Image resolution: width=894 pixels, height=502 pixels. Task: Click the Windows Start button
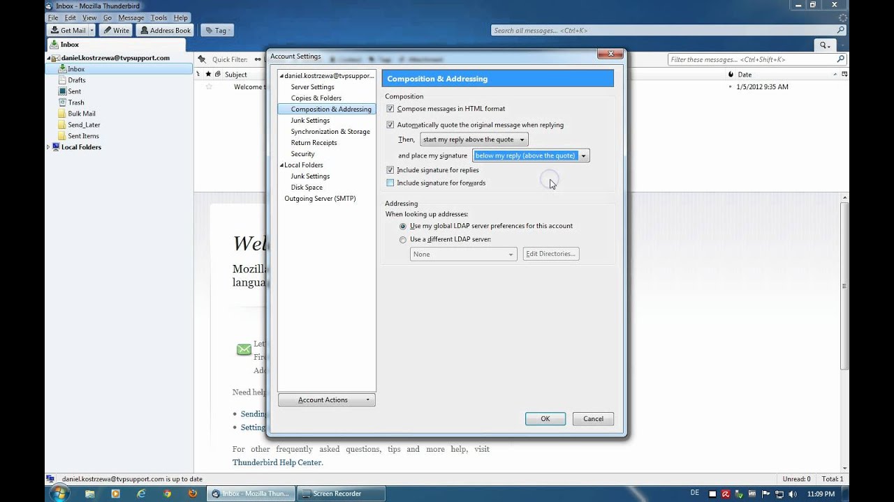(x=59, y=494)
